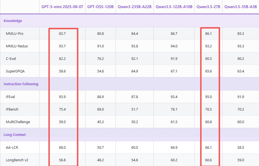Click the LongBench v2 row label
This screenshot has height=166, width=259.
click(x=17, y=160)
